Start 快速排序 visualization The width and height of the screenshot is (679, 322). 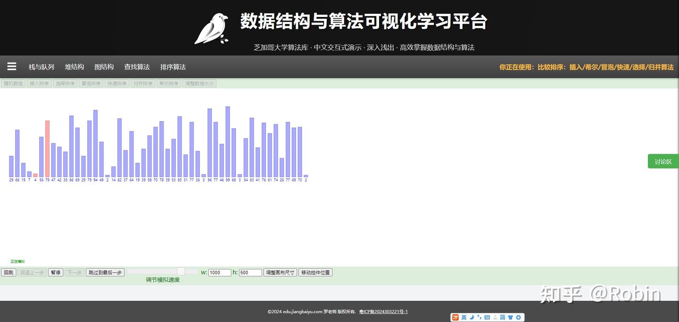pyautogui.click(x=116, y=83)
